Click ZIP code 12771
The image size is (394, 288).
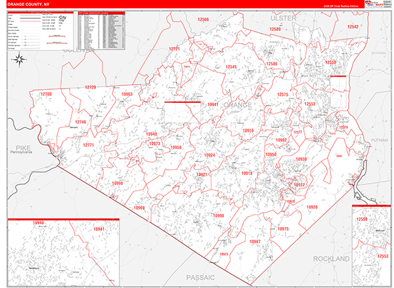pyautogui.click(x=88, y=145)
